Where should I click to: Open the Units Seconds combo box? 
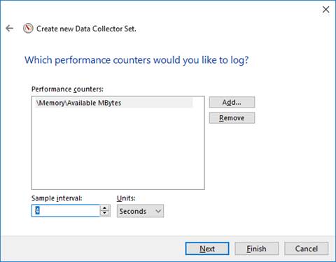click(140, 211)
